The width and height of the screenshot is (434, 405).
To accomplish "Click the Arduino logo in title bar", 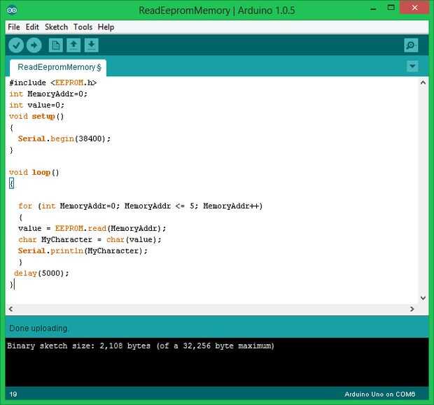I will [x=12, y=10].
